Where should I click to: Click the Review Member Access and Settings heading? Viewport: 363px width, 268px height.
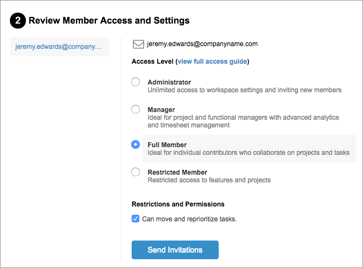(109, 21)
